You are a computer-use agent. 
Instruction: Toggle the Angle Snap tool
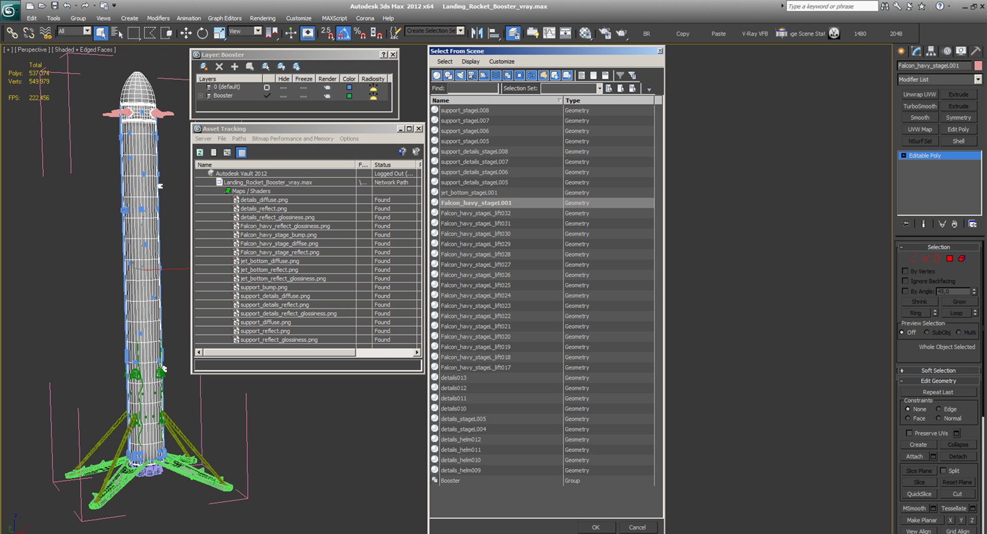click(x=343, y=33)
